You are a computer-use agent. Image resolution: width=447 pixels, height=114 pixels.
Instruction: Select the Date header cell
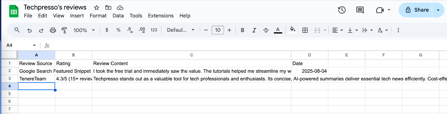[310, 63]
